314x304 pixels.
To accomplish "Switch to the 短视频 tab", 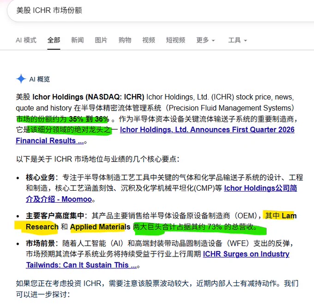I will [x=175, y=40].
